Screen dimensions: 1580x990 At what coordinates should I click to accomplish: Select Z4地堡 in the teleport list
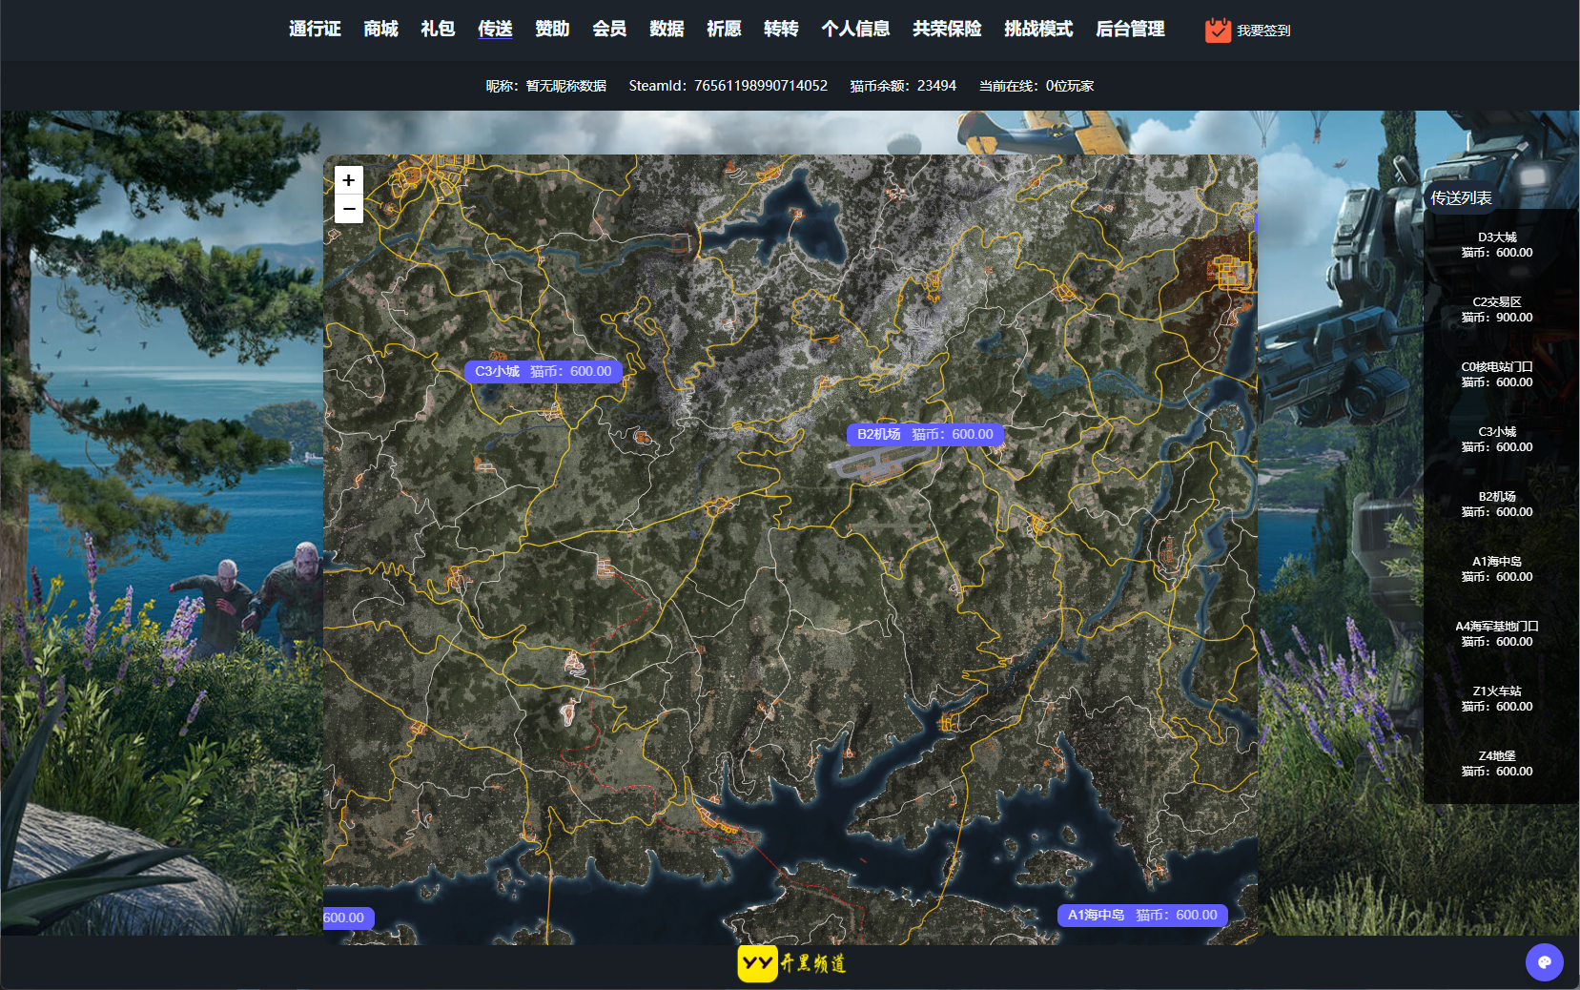pos(1497,764)
